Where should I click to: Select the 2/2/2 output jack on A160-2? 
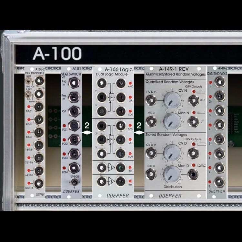coord(39,107)
